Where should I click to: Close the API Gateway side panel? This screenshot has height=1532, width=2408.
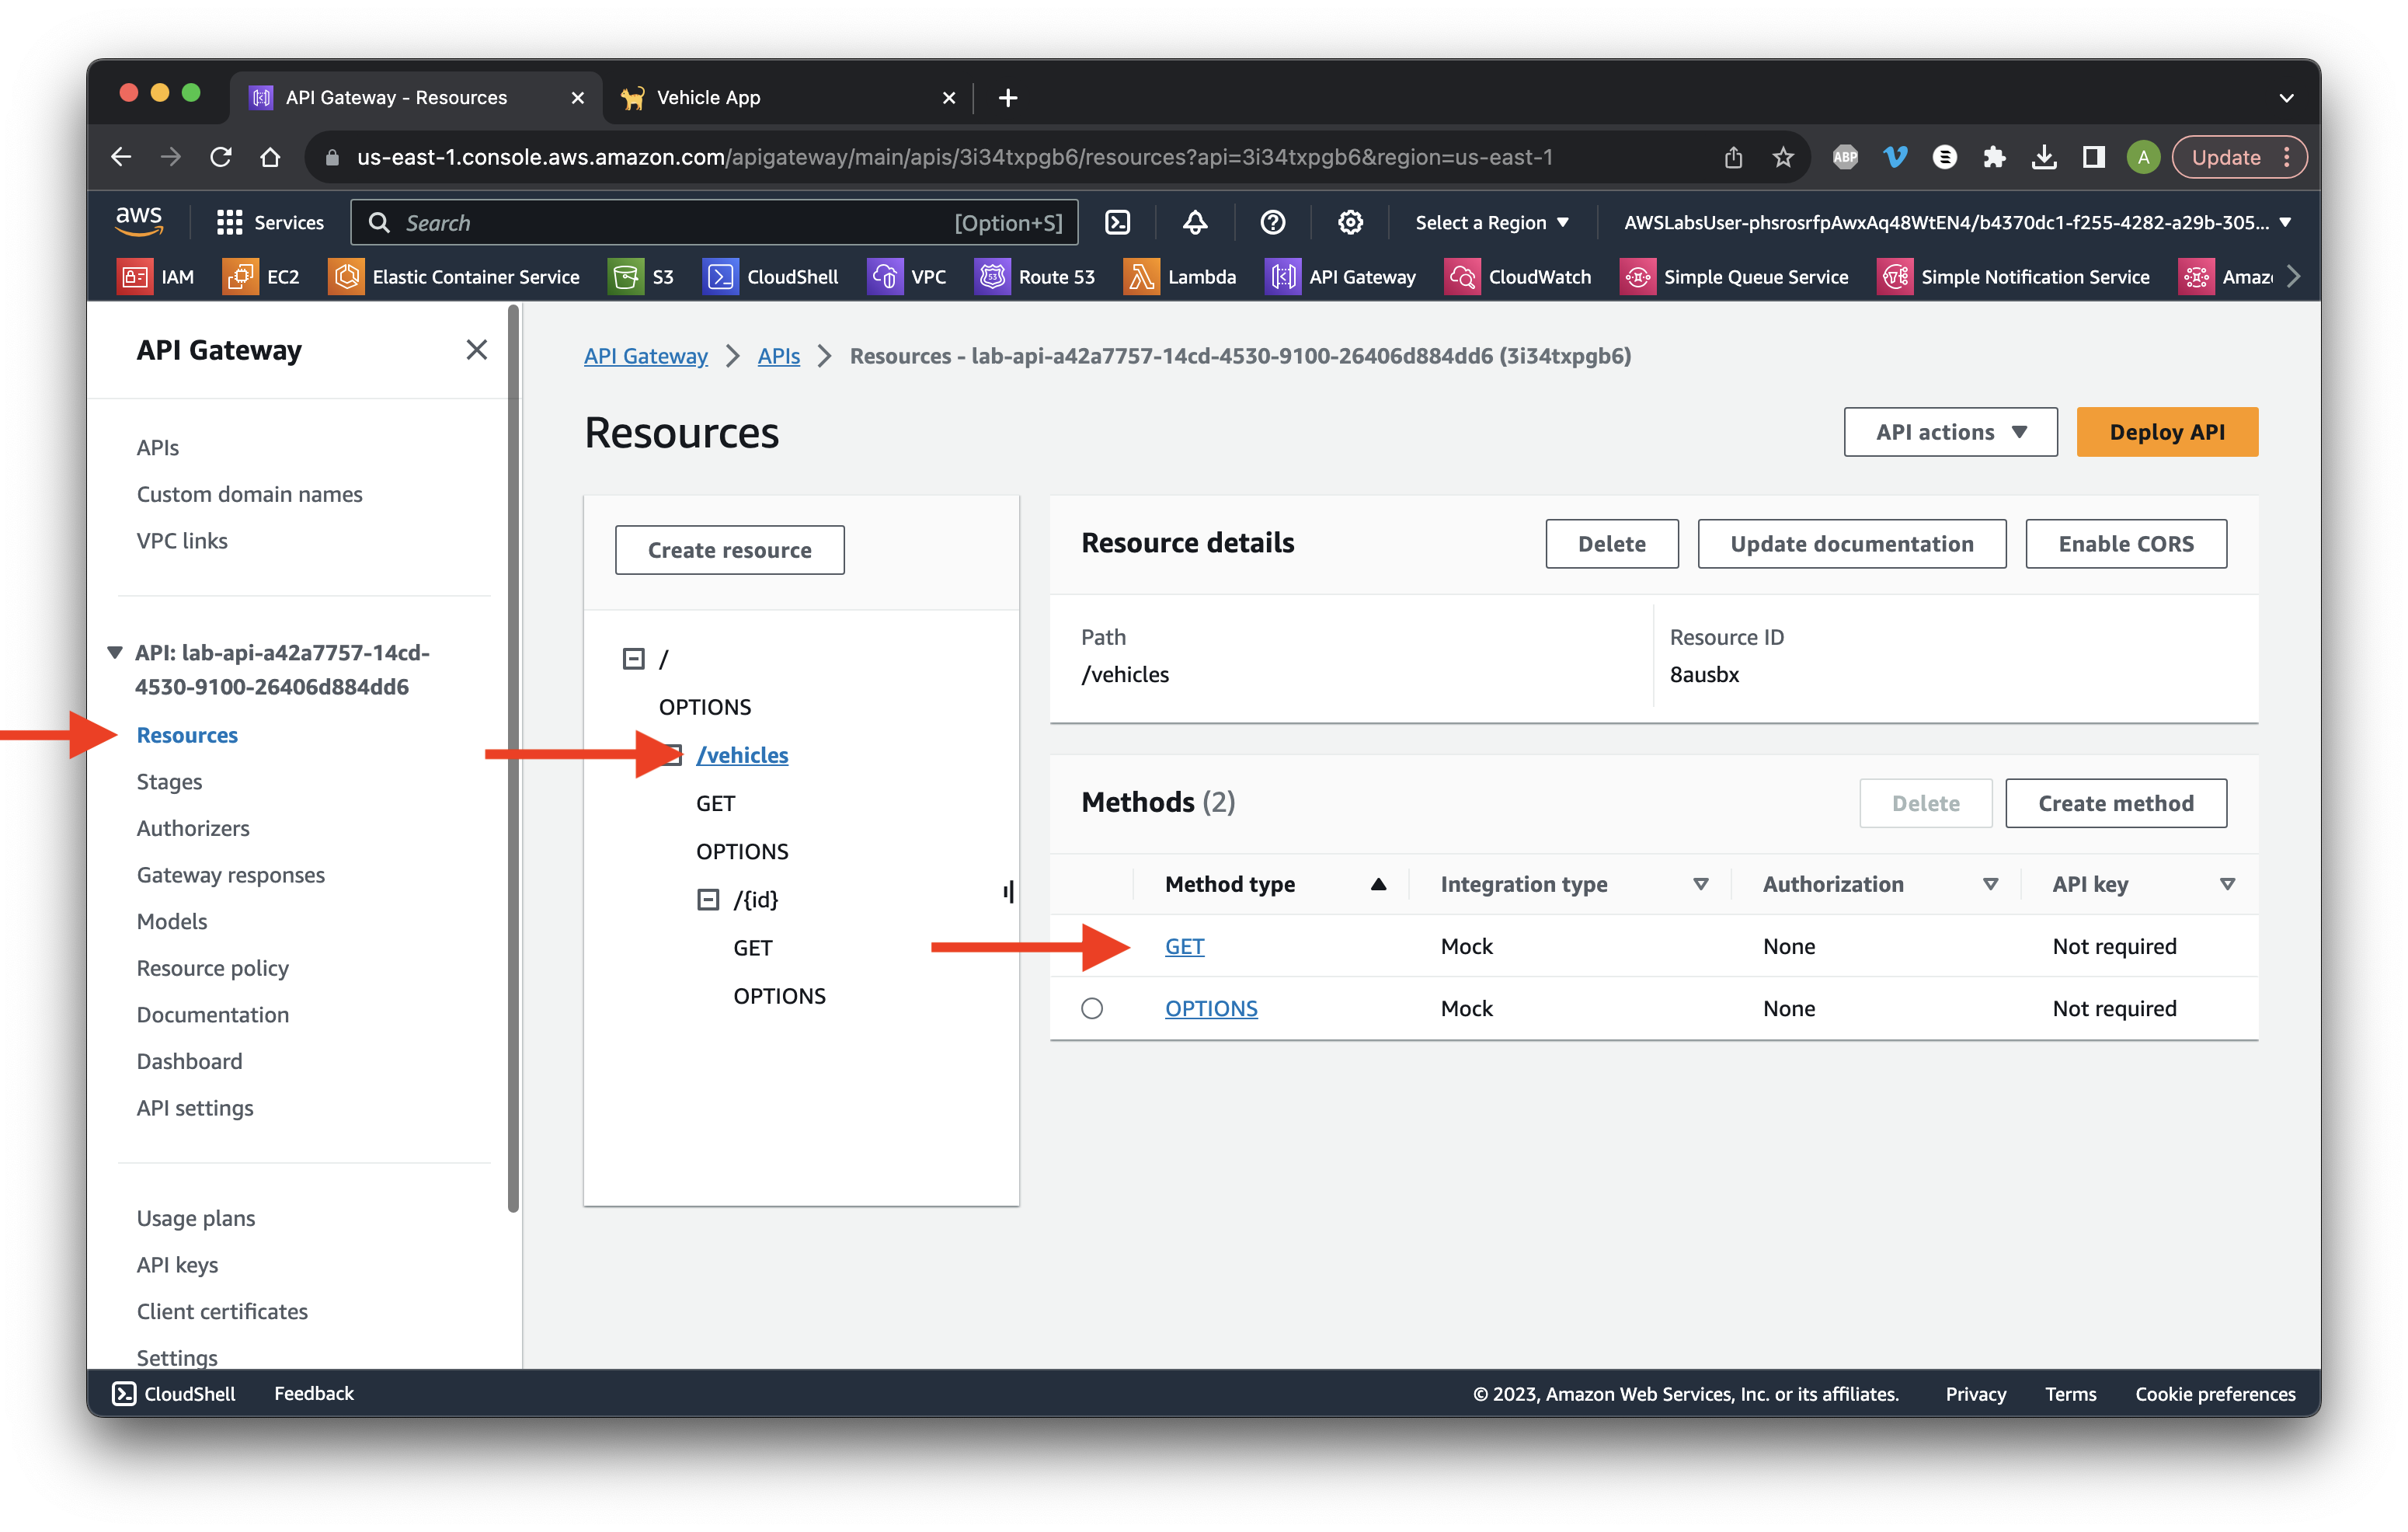click(476, 350)
